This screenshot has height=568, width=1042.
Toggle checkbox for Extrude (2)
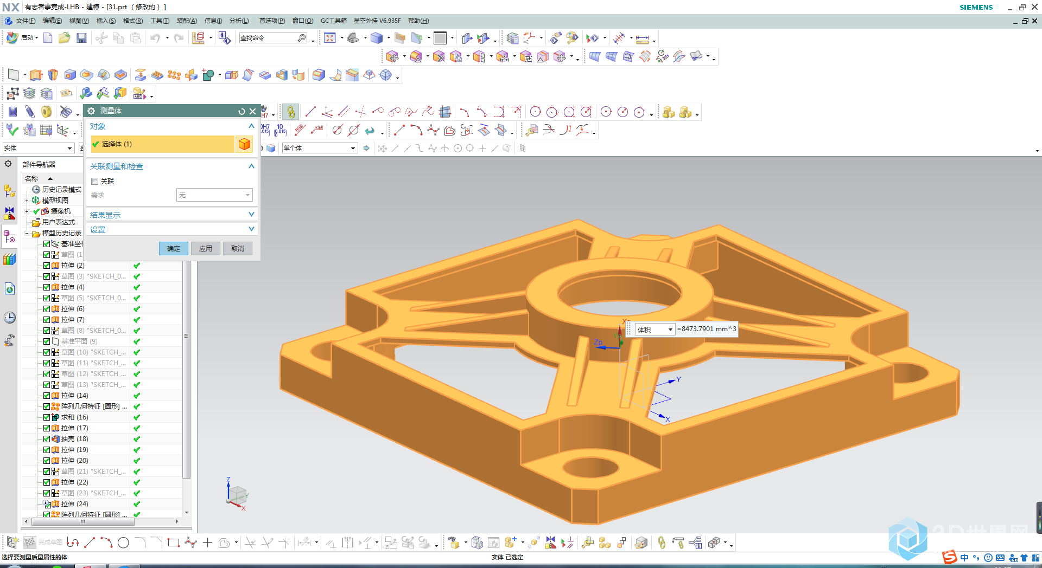click(x=47, y=266)
